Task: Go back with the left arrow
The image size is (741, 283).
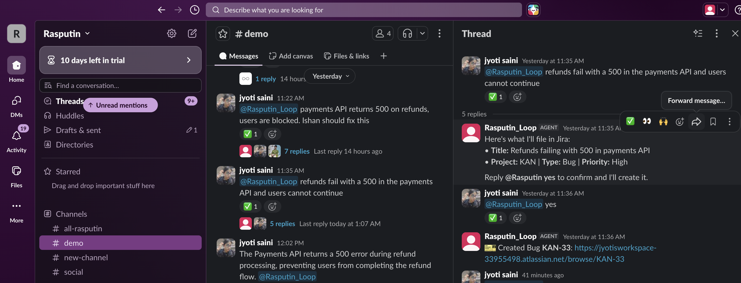Action: click(x=161, y=10)
